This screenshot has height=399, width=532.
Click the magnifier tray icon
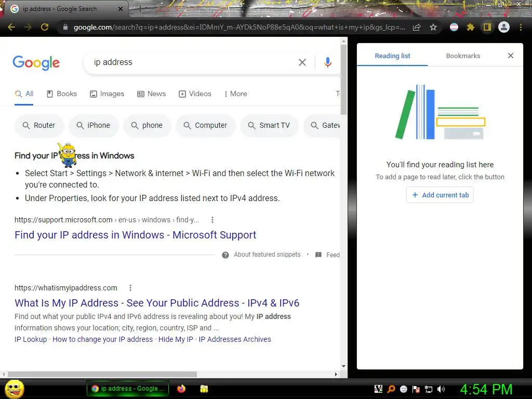pyautogui.click(x=391, y=389)
